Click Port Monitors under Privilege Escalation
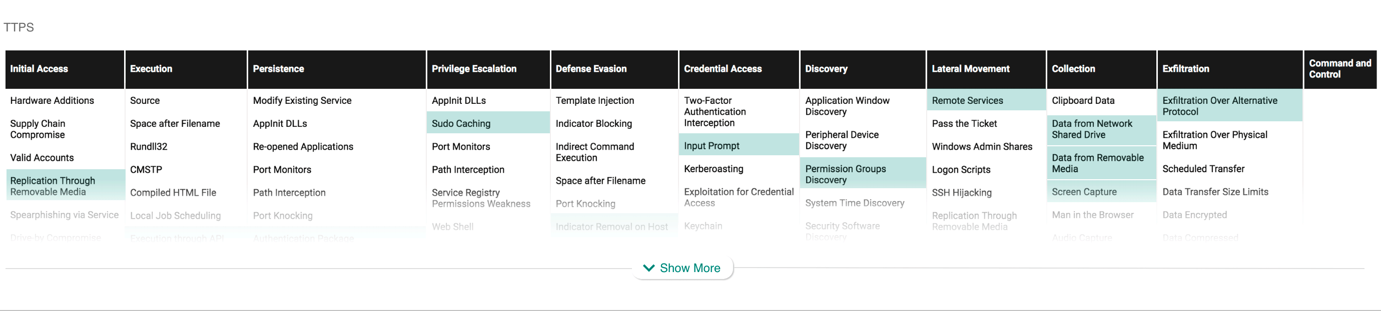This screenshot has height=311, width=1381. [x=461, y=147]
